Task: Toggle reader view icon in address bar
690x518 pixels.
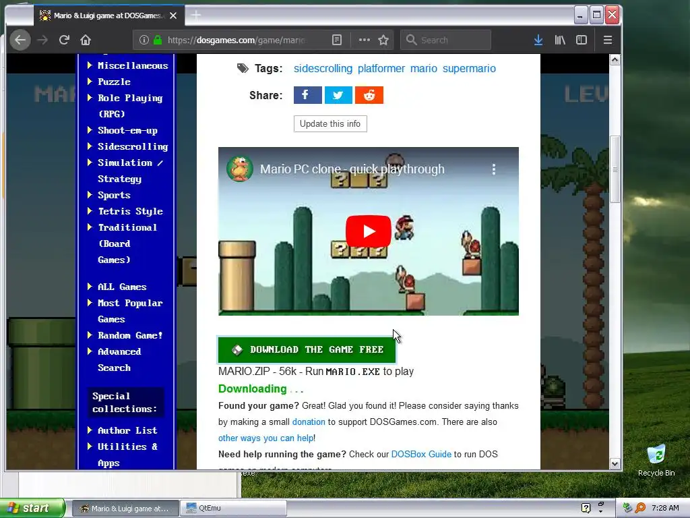Action: (x=337, y=40)
